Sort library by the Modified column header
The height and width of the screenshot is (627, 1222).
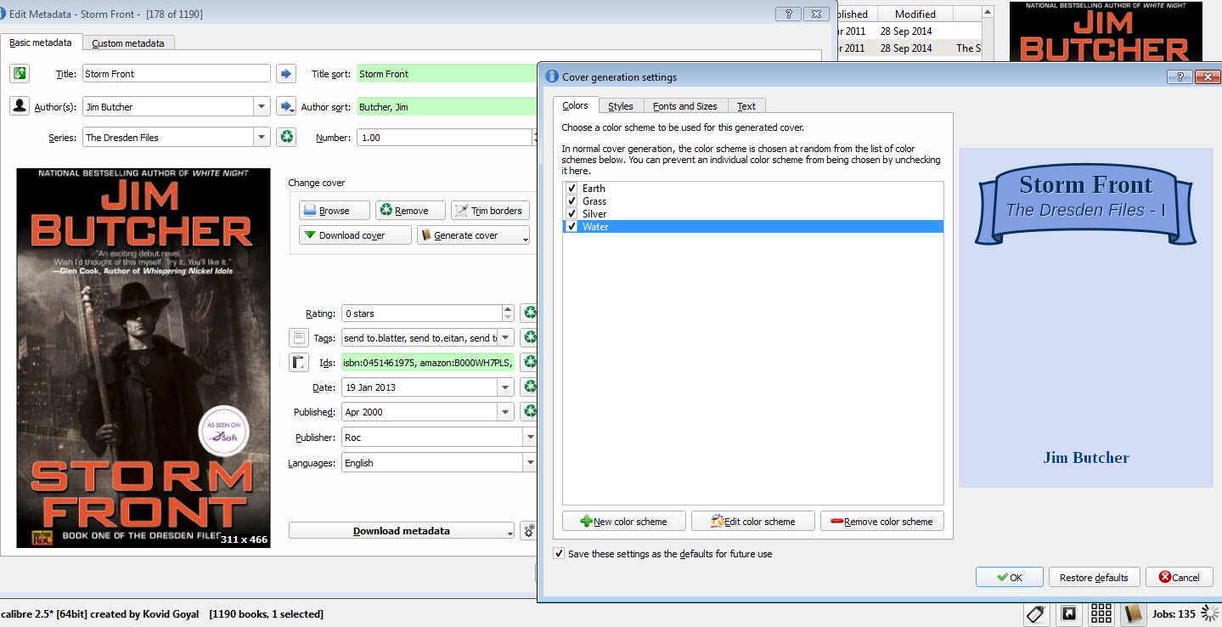pos(915,14)
